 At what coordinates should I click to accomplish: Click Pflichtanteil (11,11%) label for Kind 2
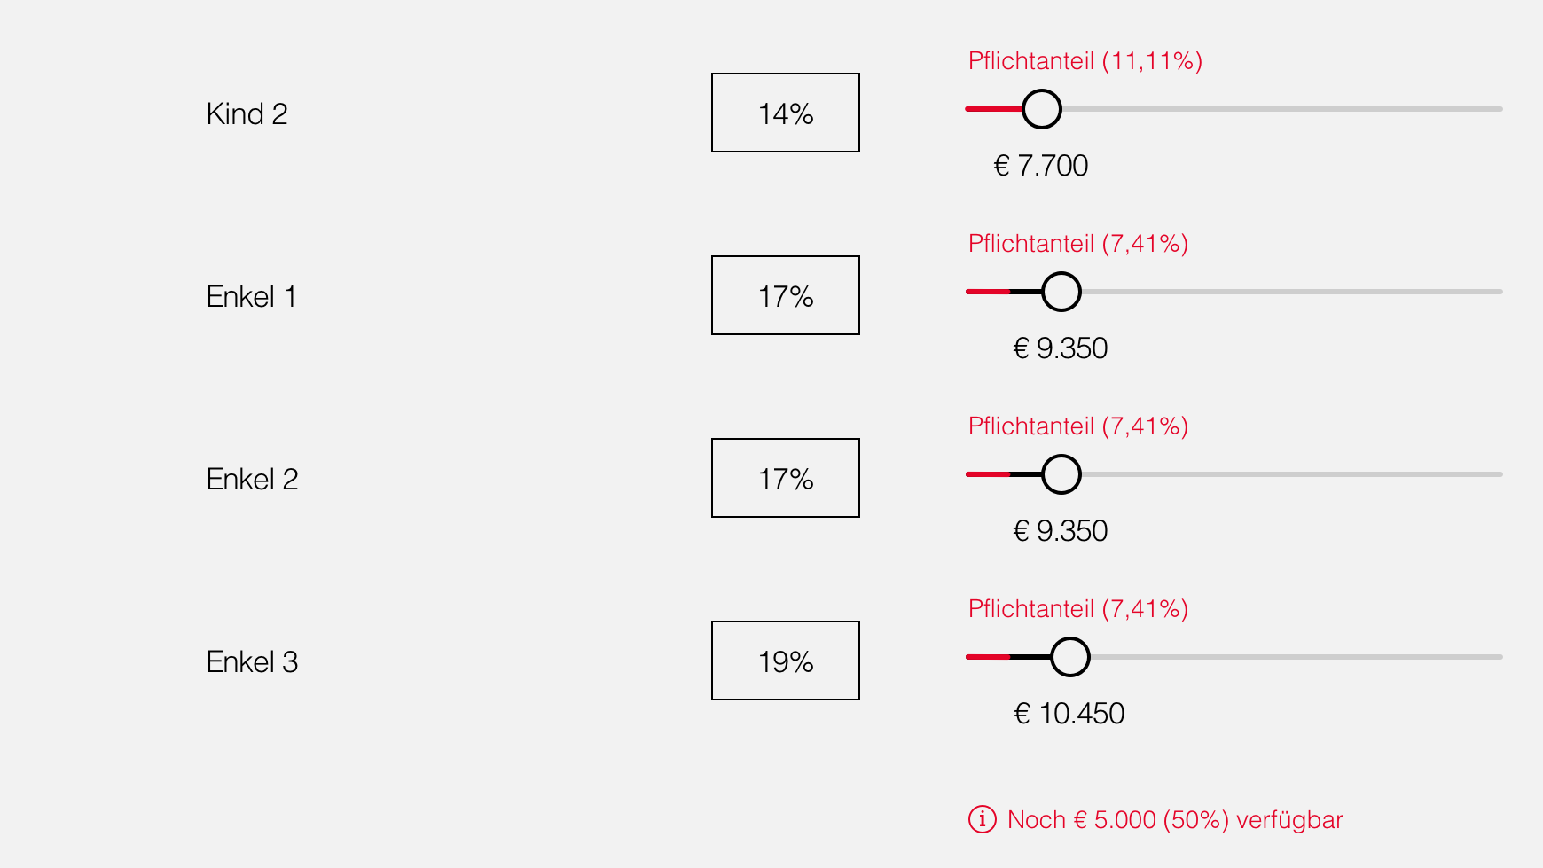pos(1085,61)
